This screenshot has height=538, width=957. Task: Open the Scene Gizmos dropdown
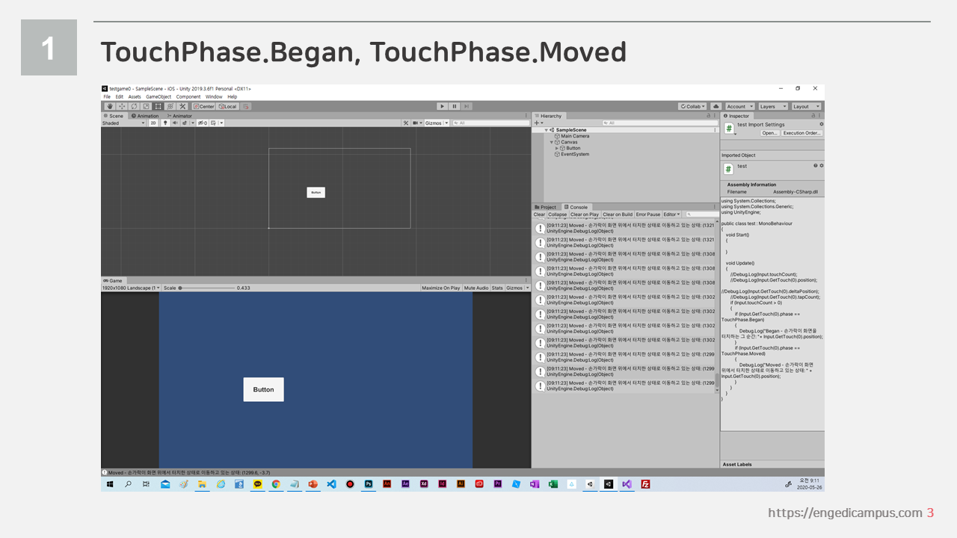pyautogui.click(x=437, y=123)
